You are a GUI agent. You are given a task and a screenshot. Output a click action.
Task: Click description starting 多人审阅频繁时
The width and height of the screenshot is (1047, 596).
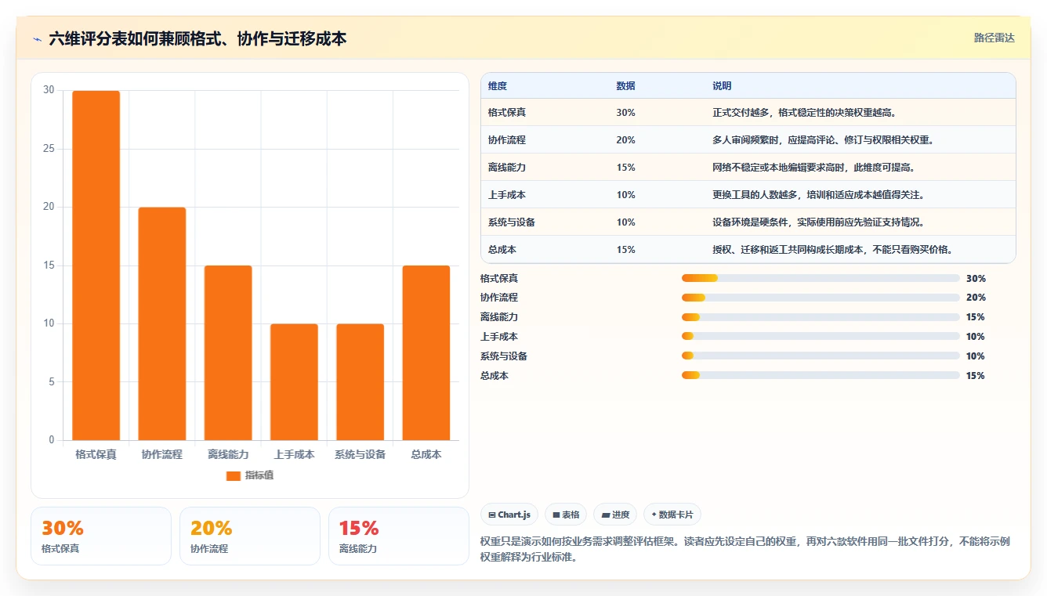point(823,140)
